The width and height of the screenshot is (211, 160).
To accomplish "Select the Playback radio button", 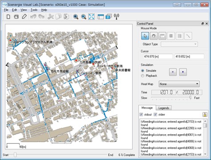I will 143,76.
